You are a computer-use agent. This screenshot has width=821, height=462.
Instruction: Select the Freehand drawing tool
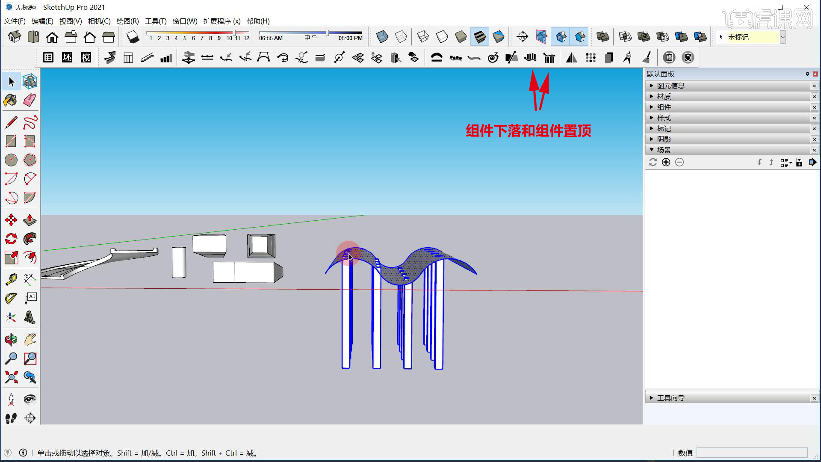30,123
